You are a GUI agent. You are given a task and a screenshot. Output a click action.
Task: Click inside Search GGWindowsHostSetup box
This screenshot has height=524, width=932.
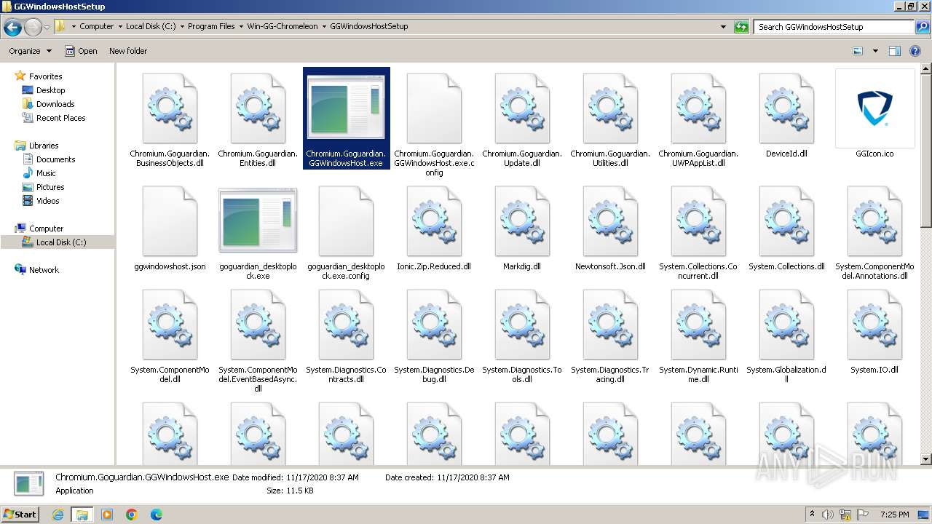pyautogui.click(x=834, y=27)
